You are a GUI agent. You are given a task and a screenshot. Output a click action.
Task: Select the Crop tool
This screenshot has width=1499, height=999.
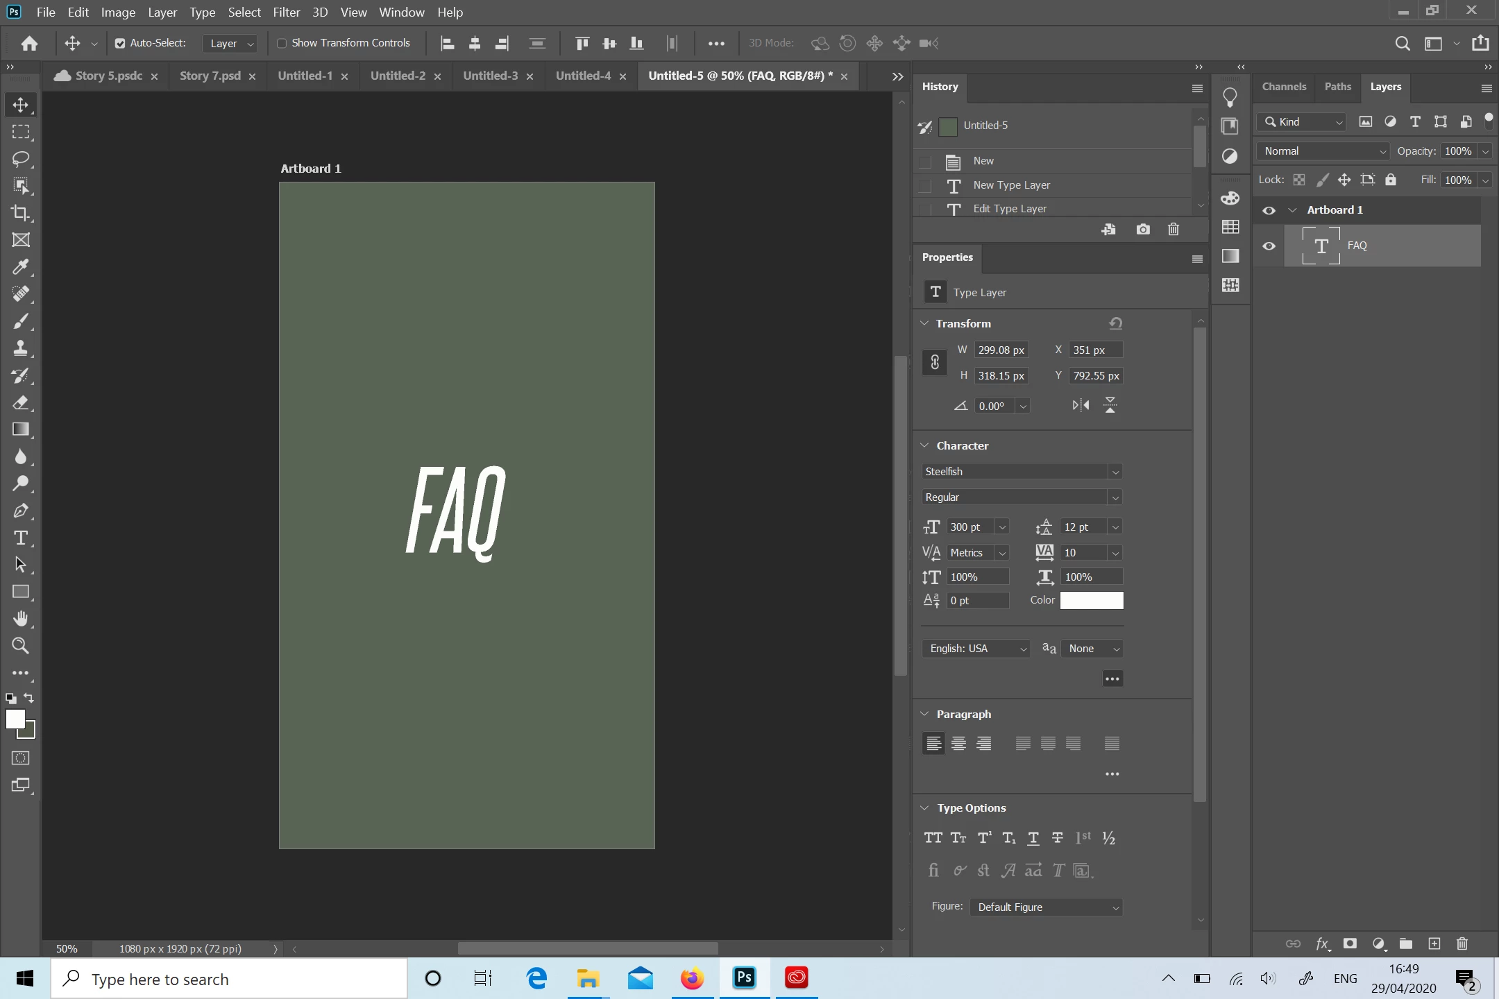click(x=21, y=213)
